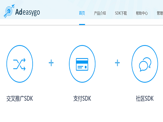Open the 首页 home tab
This screenshot has width=163, height=122.
82,13
